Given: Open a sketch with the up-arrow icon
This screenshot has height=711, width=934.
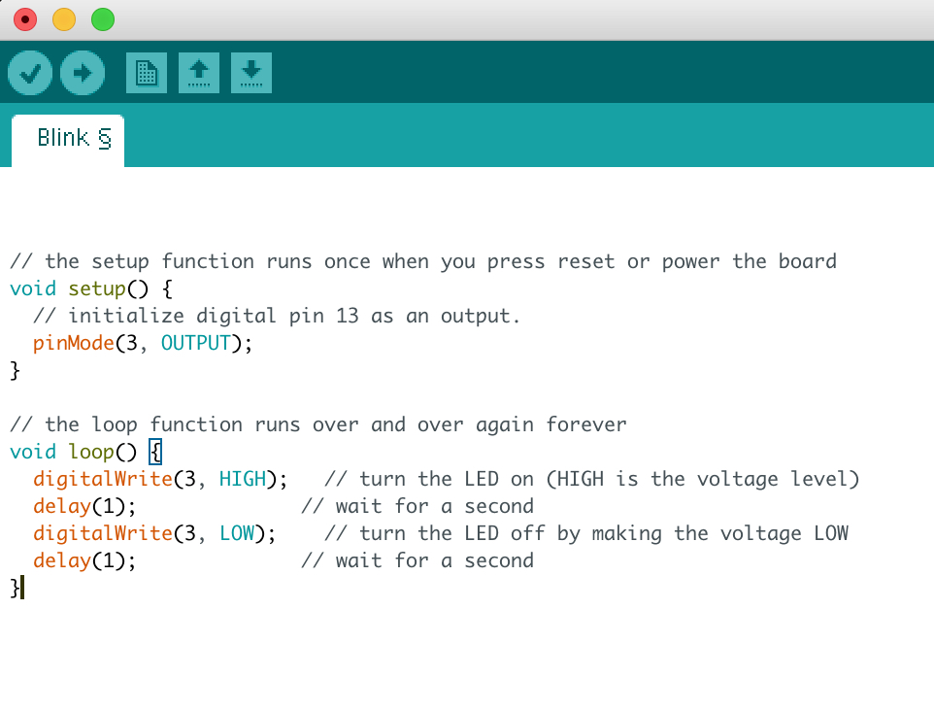Looking at the screenshot, I should point(199,73).
